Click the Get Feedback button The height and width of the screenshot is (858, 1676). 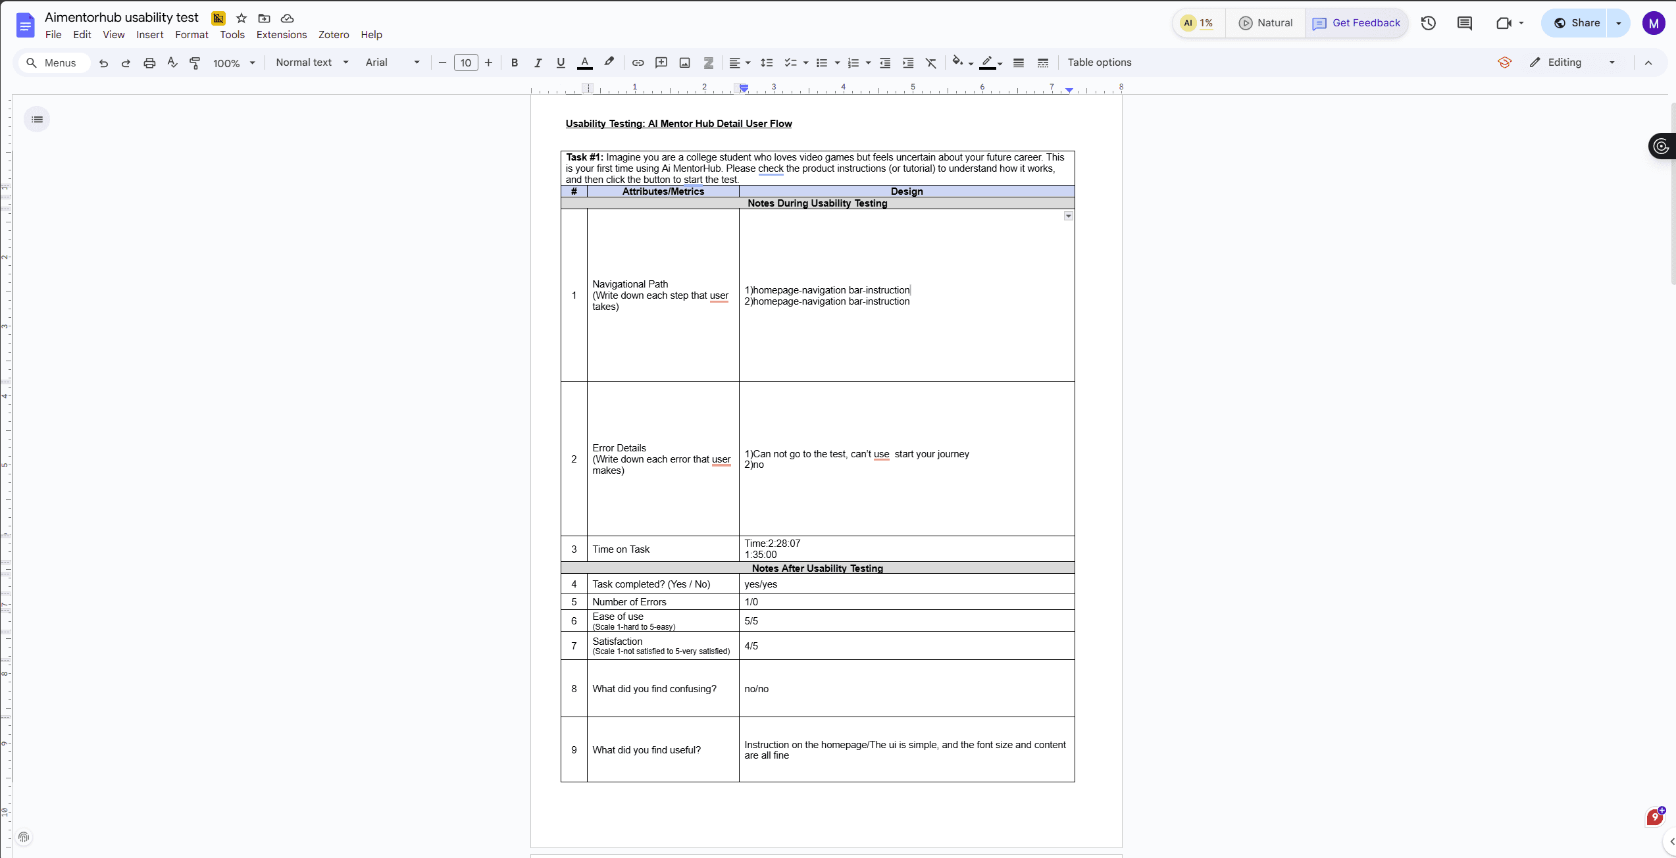(1356, 23)
